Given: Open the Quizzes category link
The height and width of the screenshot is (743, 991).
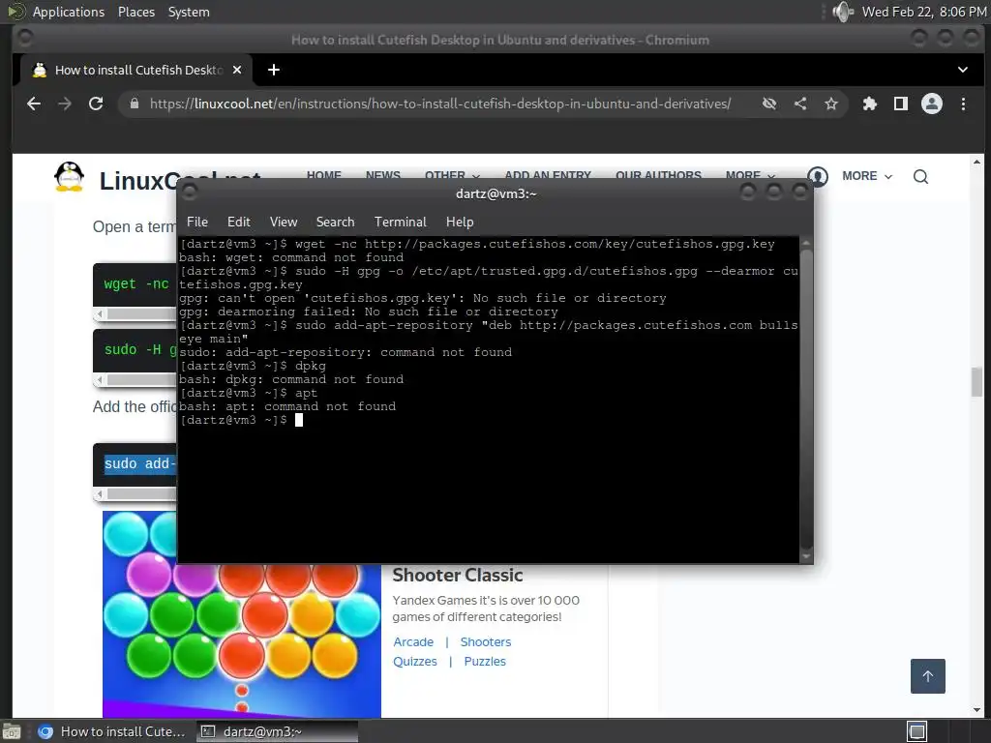Looking at the screenshot, I should [x=414, y=662].
